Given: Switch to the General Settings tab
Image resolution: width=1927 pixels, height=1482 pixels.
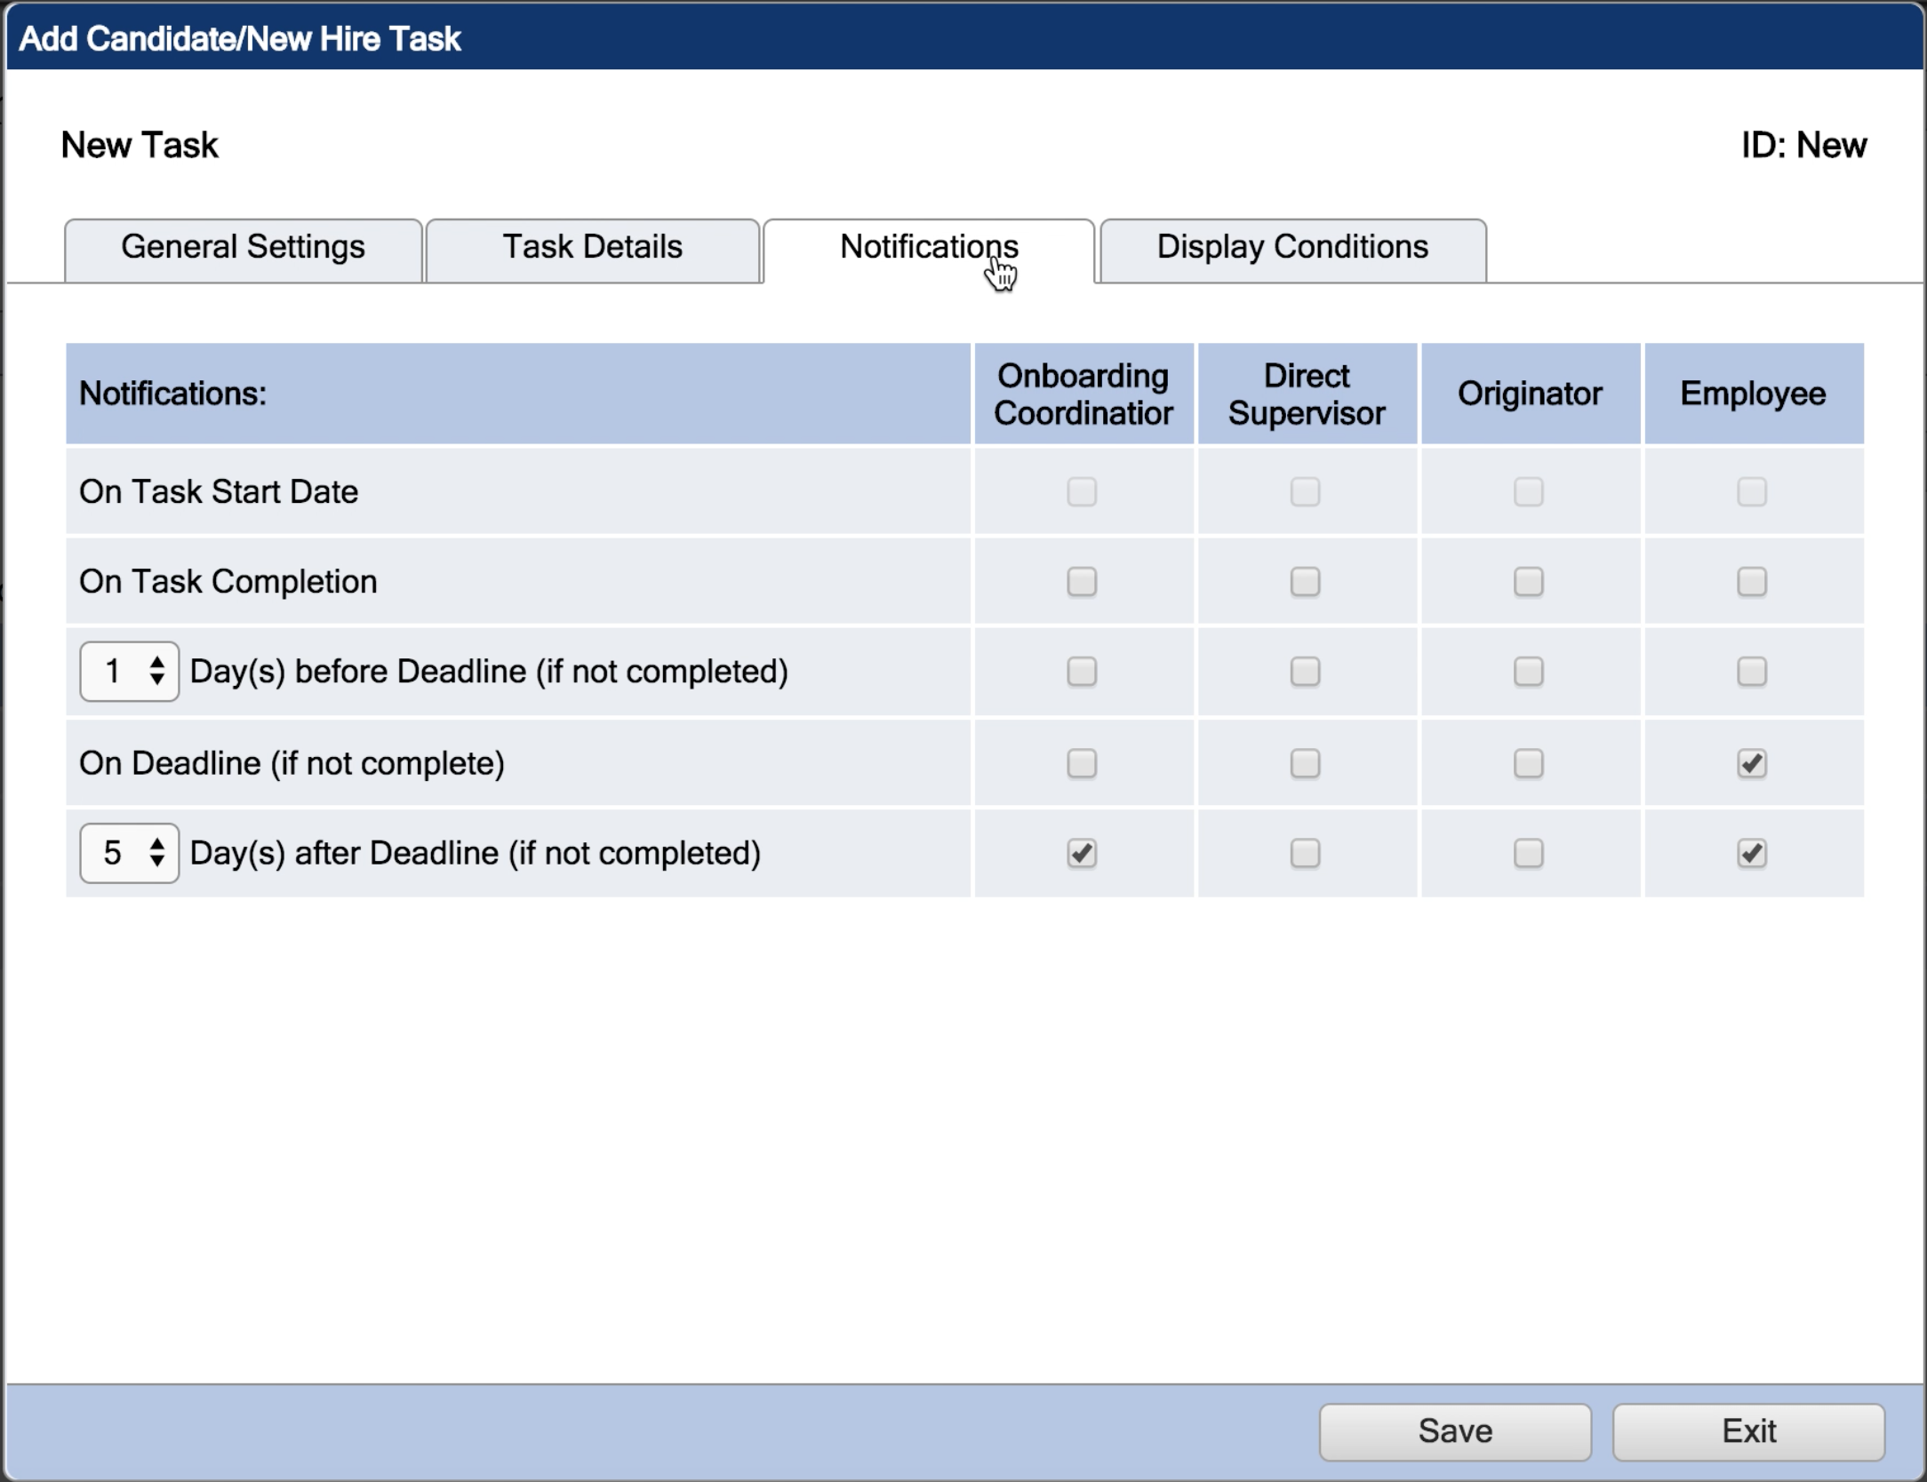Looking at the screenshot, I should 242,250.
